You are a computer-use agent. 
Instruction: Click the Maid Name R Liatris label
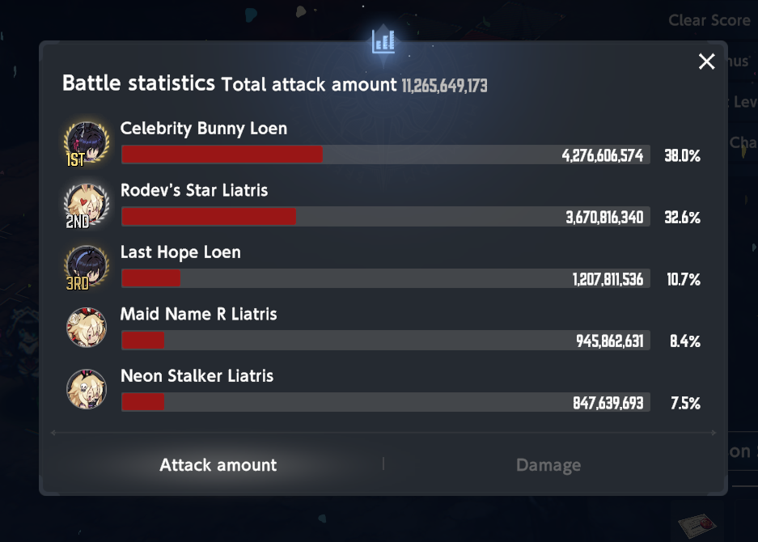pyautogui.click(x=198, y=314)
